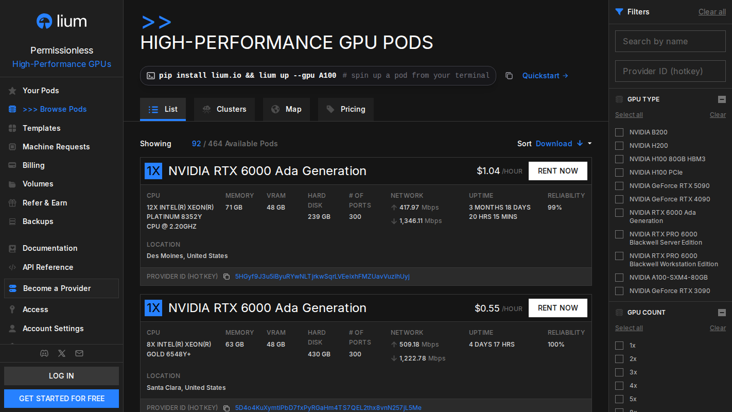Click the API Reference code icon
This screenshot has height=412, width=732.
[x=12, y=267]
